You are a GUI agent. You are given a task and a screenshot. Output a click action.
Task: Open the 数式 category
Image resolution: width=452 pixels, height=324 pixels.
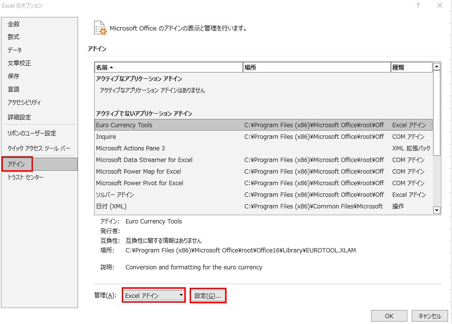(14, 37)
